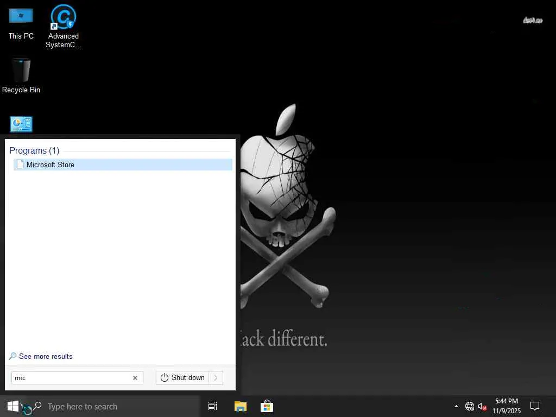Click Microsoft Store document icon in results
Screen dimensions: 556x417
20,164
